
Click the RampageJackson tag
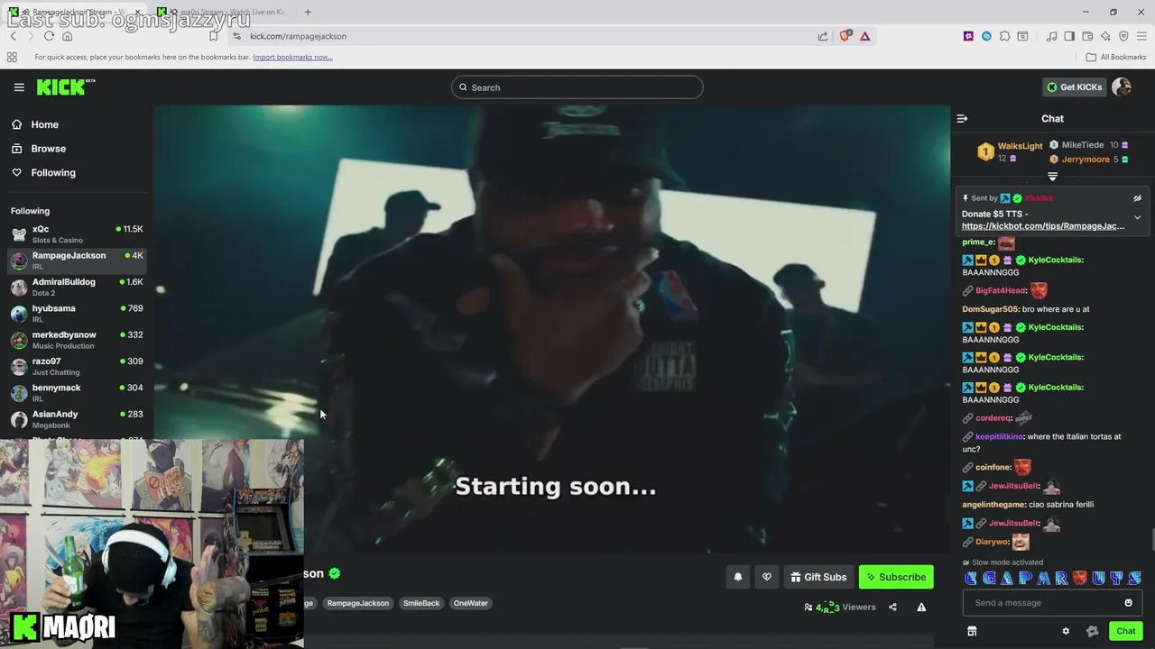[x=358, y=603]
